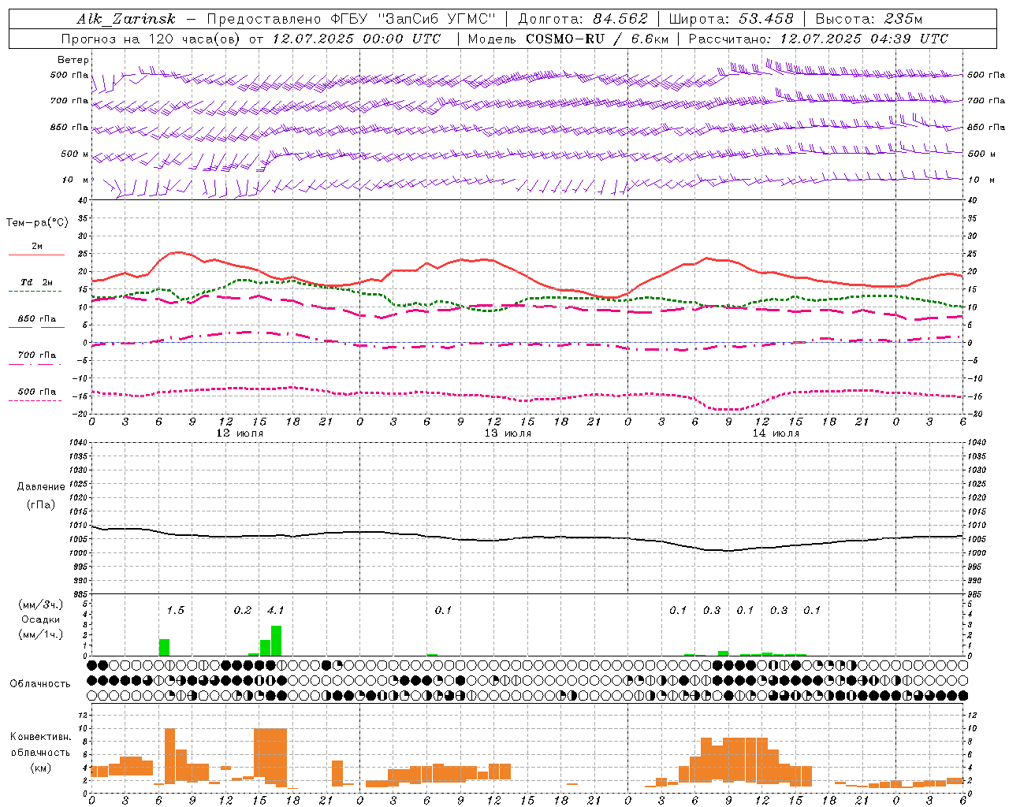The height and width of the screenshot is (807, 1009).
Task: Click 'Прогноз на 120 часа(ов)' header text
Action: click(151, 39)
